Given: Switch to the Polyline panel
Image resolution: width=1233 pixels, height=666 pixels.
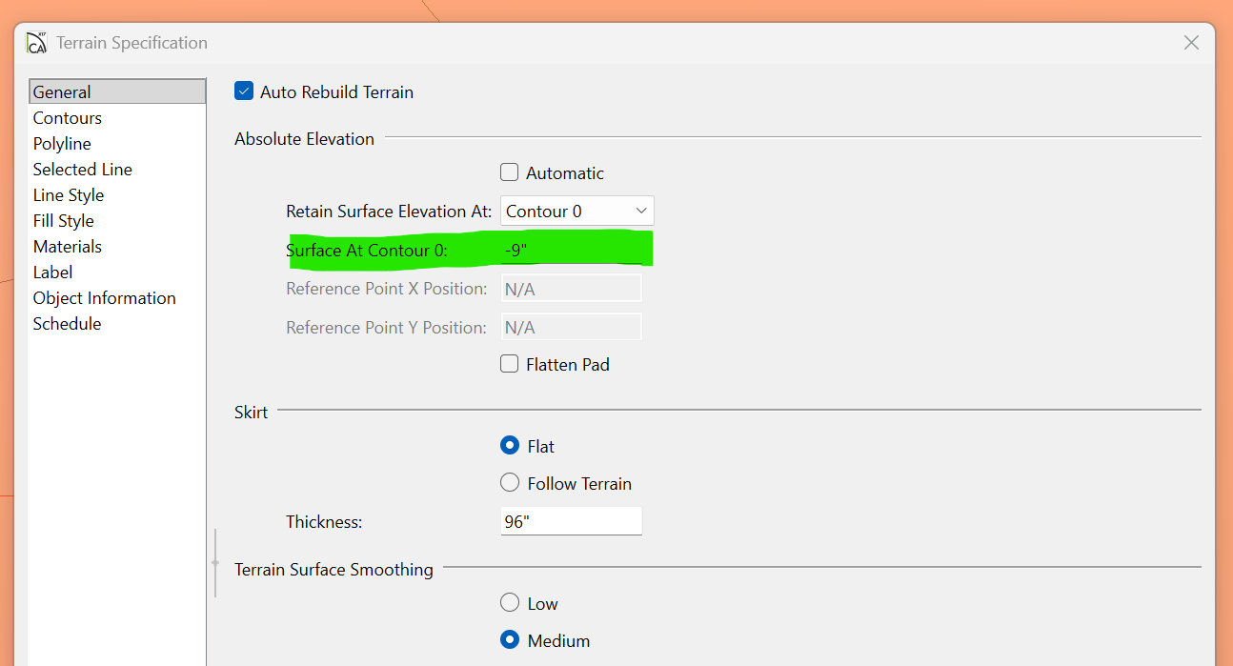Looking at the screenshot, I should [x=62, y=144].
